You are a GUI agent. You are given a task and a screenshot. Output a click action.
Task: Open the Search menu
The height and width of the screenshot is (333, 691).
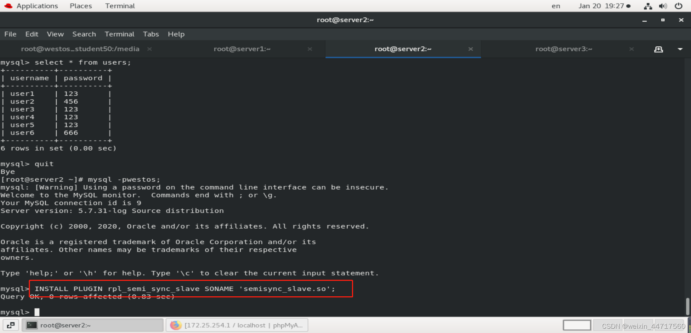click(x=84, y=34)
